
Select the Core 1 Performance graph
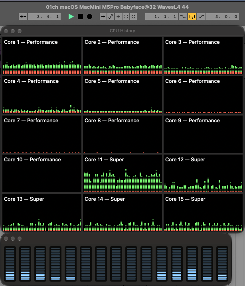[42, 56]
